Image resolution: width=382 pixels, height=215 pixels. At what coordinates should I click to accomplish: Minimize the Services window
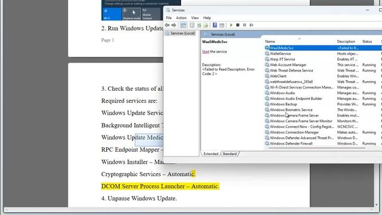[368, 10]
